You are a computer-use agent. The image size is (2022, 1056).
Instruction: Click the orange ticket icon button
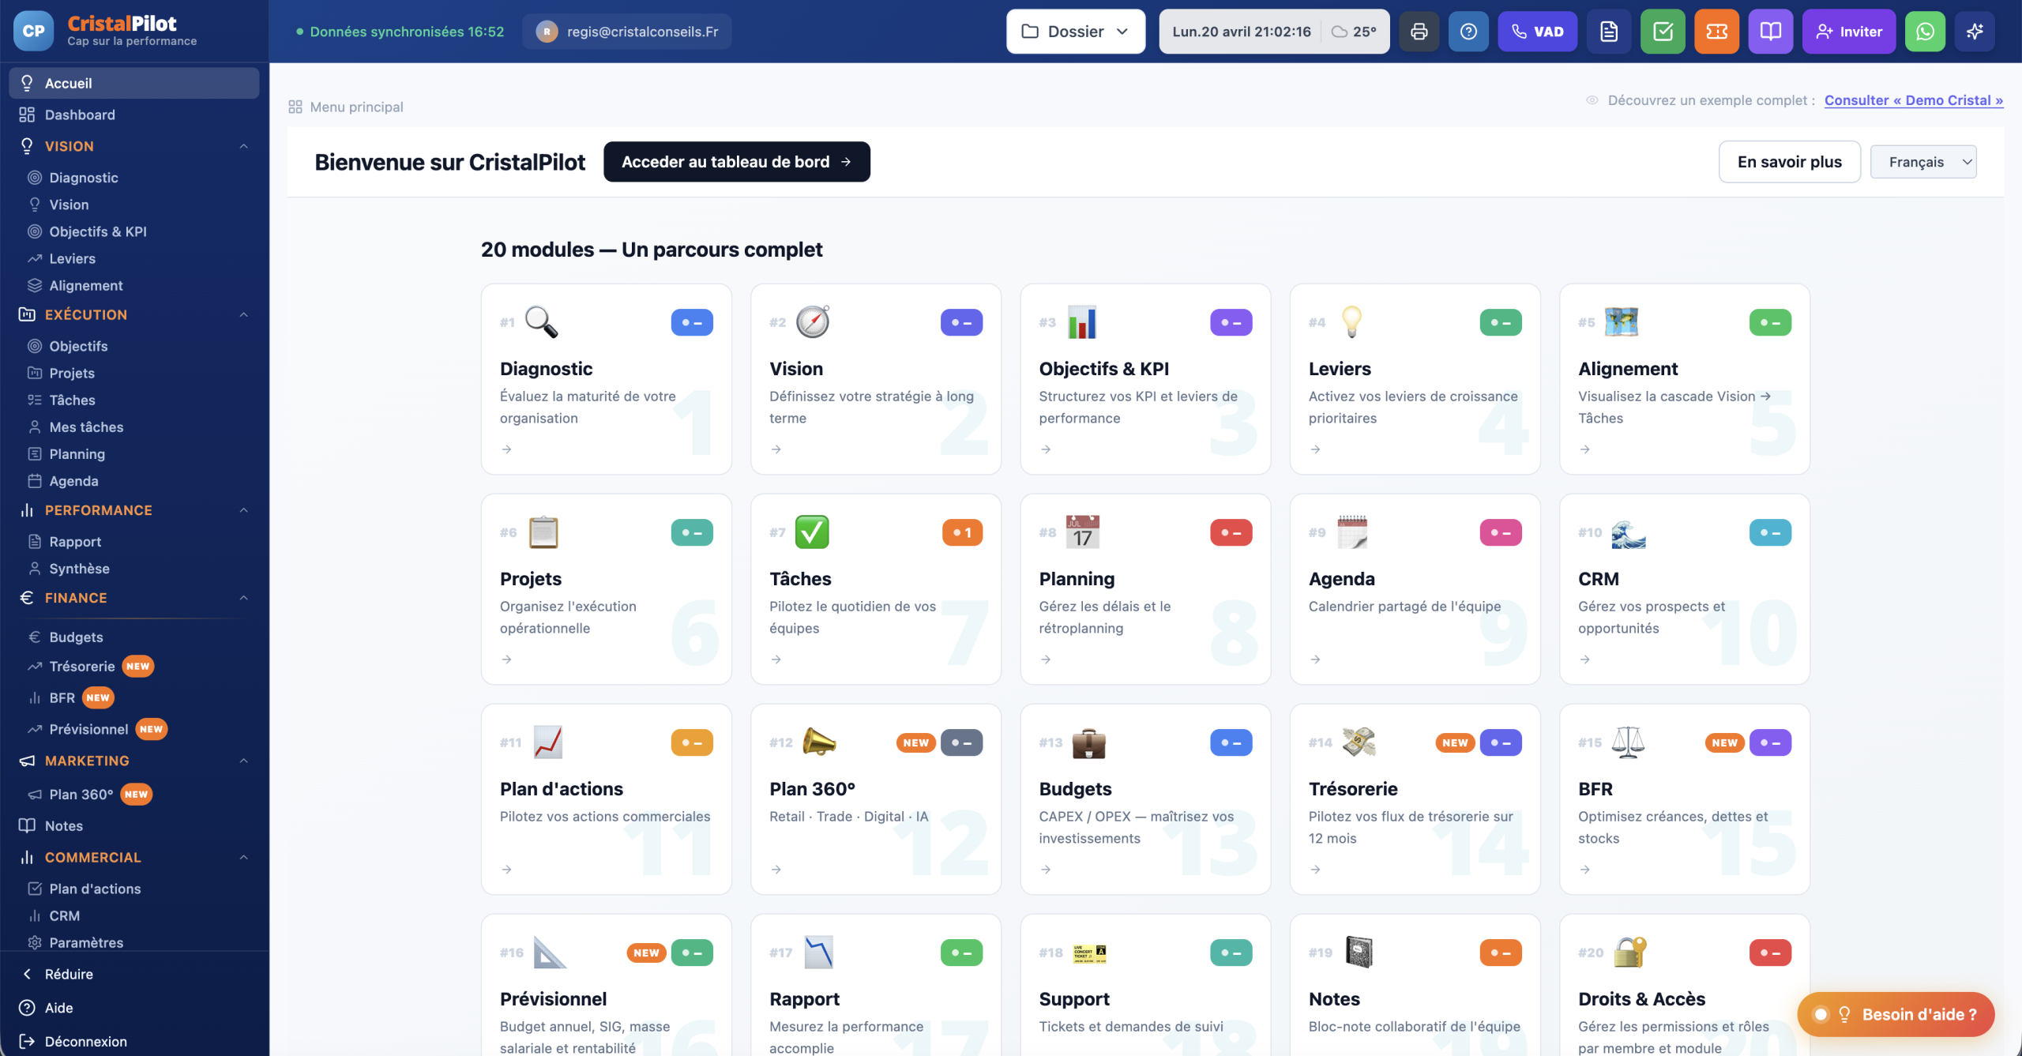coord(1716,32)
